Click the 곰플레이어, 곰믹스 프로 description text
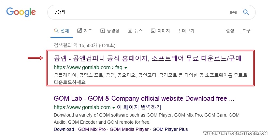The width and height of the screenshot is (274, 138). [x=151, y=79]
